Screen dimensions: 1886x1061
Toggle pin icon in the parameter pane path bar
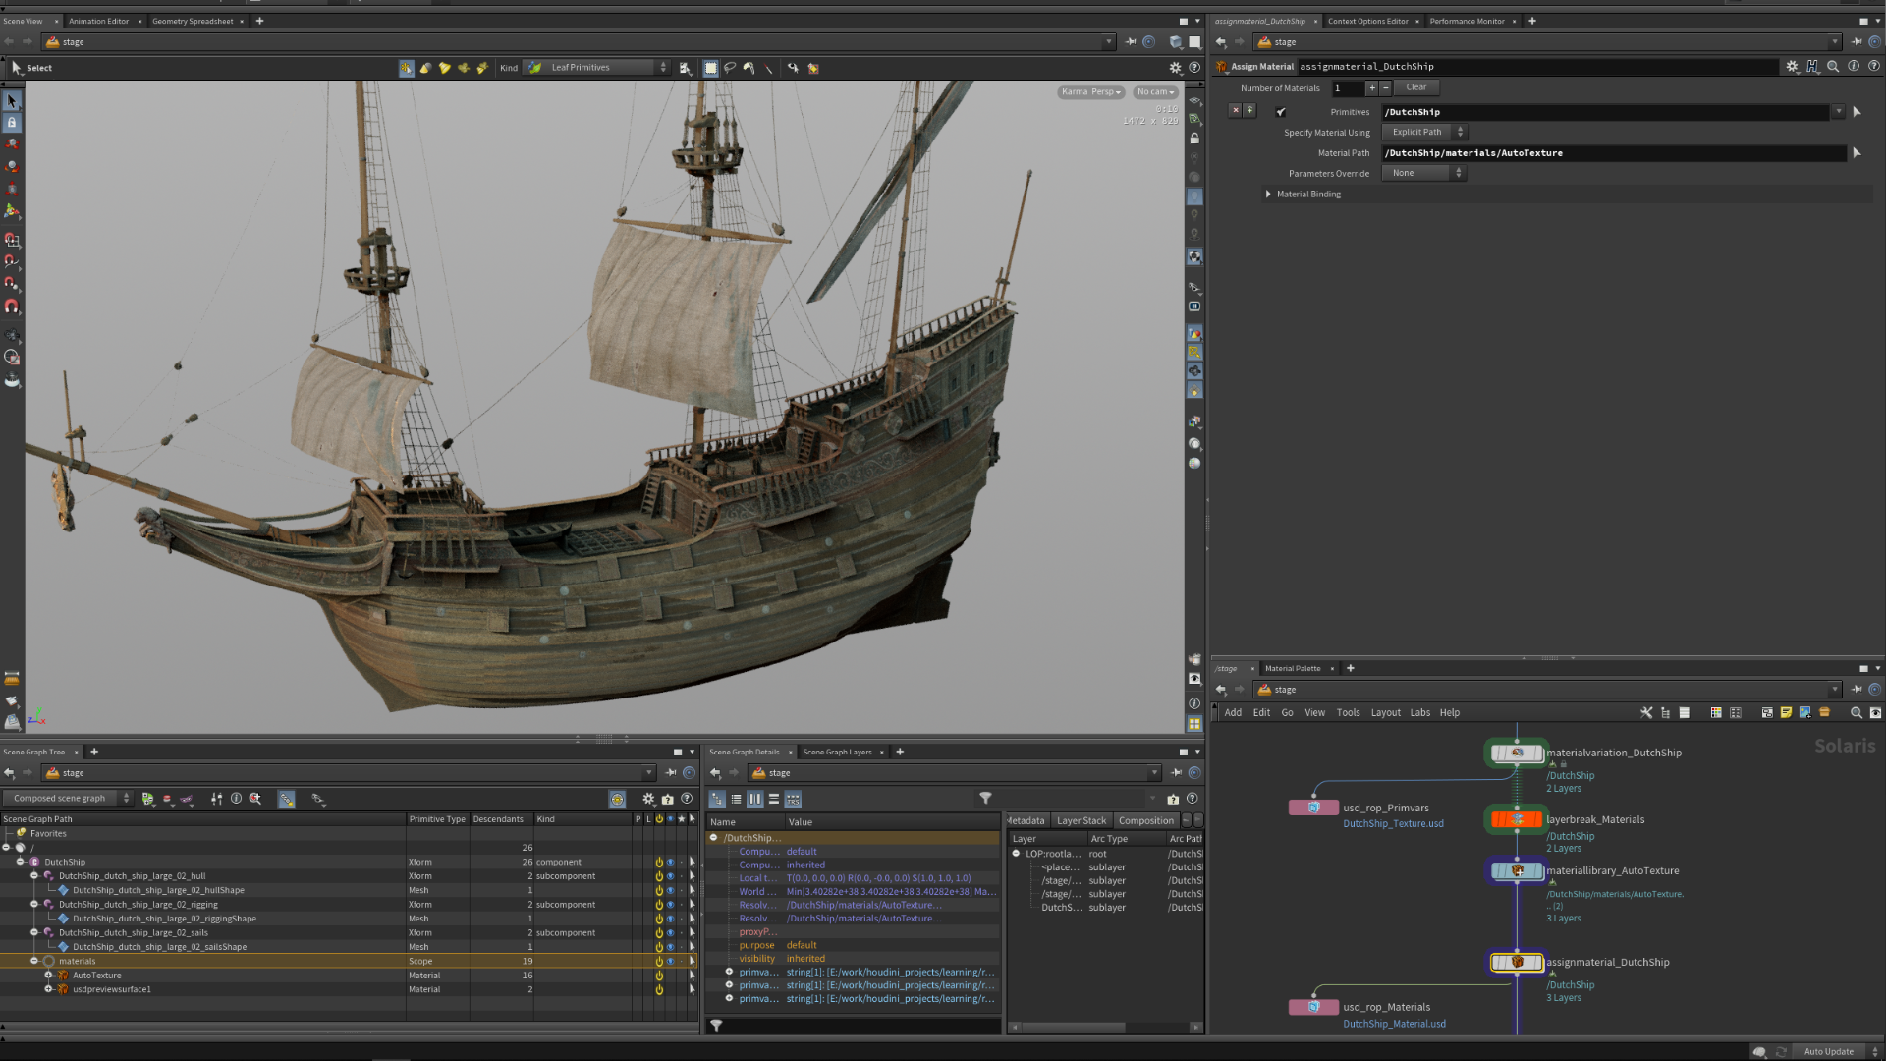click(1857, 42)
